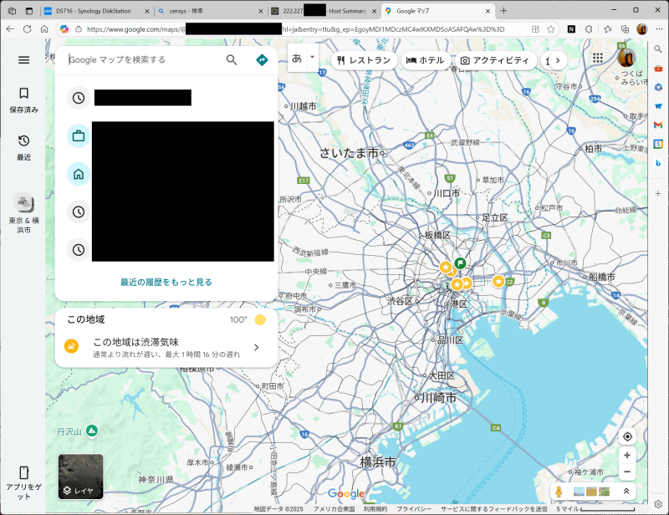This screenshot has width=669, height=515.
Task: Click the my-location crosshair button
Action: point(627,436)
